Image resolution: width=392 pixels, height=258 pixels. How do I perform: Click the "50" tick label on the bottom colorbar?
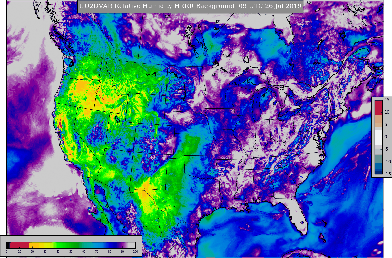click(71, 251)
